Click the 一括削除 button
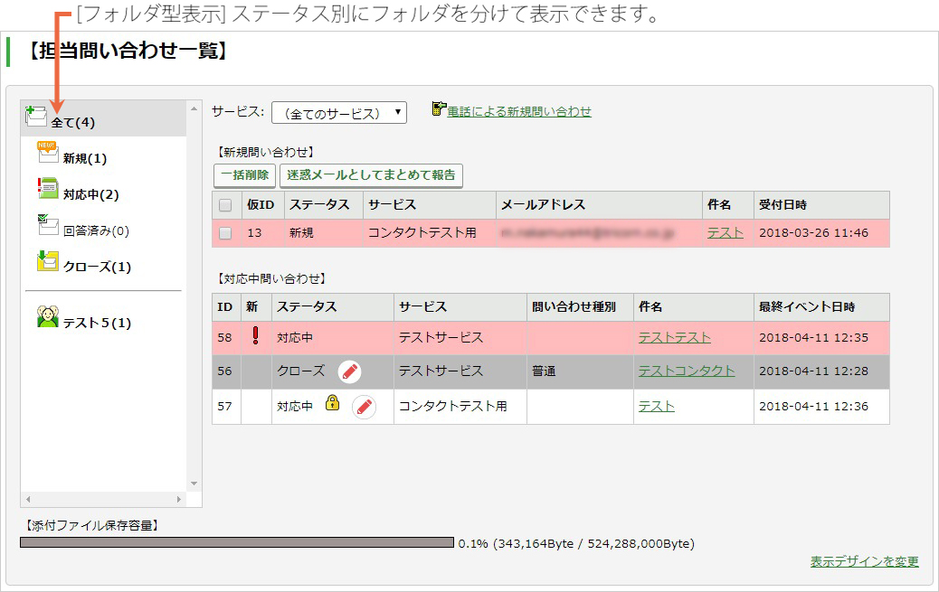Screen dimensions: 939x592 [245, 175]
